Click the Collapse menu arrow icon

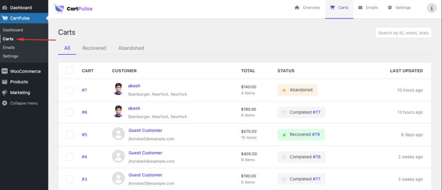[x=4, y=103]
